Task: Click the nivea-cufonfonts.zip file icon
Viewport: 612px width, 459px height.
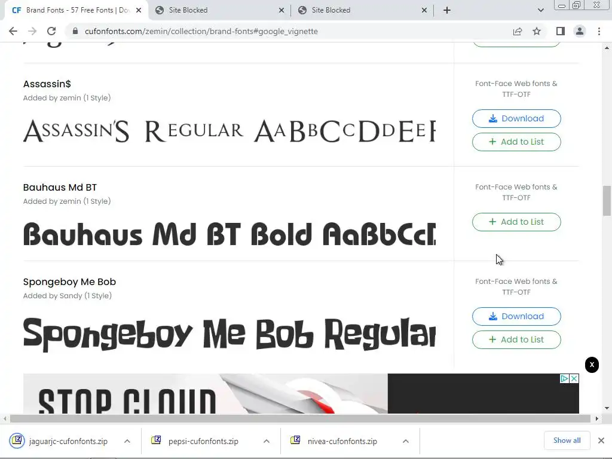Action: coord(295,440)
